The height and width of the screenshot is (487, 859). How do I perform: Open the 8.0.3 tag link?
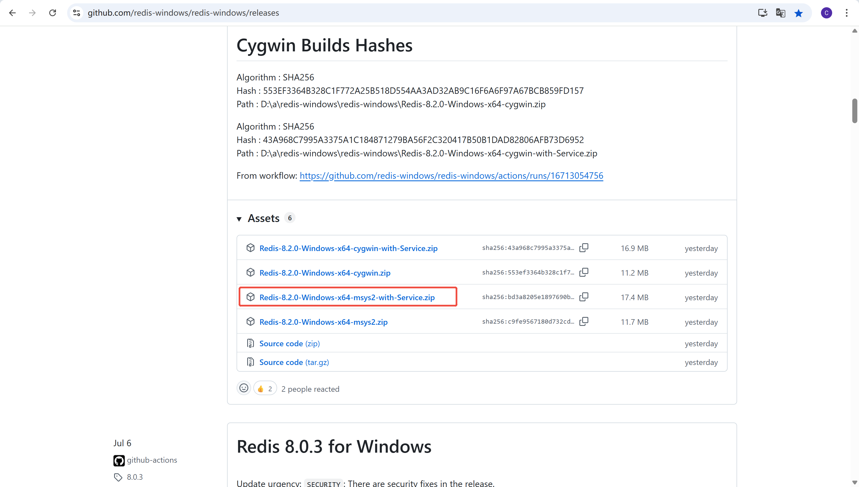pyautogui.click(x=134, y=477)
